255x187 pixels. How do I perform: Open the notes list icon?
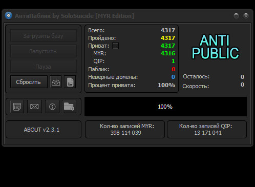[17, 107]
